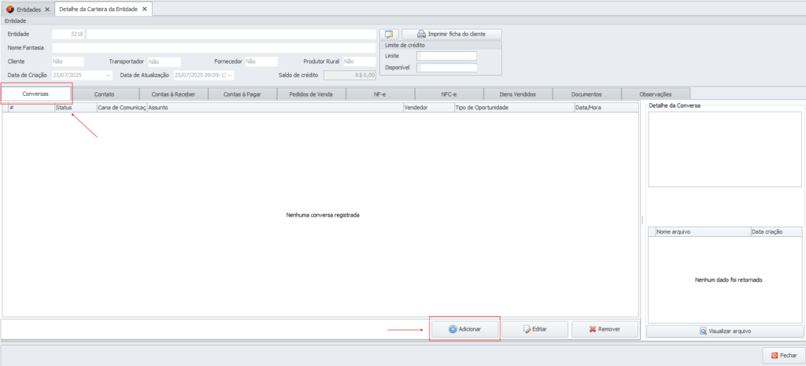Click the Nome Fantasia text field
Image resolution: width=806 pixels, height=366 pixels.
pyautogui.click(x=213, y=48)
